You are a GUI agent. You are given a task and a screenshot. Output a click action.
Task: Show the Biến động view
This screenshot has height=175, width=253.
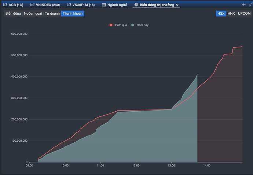tap(13, 13)
